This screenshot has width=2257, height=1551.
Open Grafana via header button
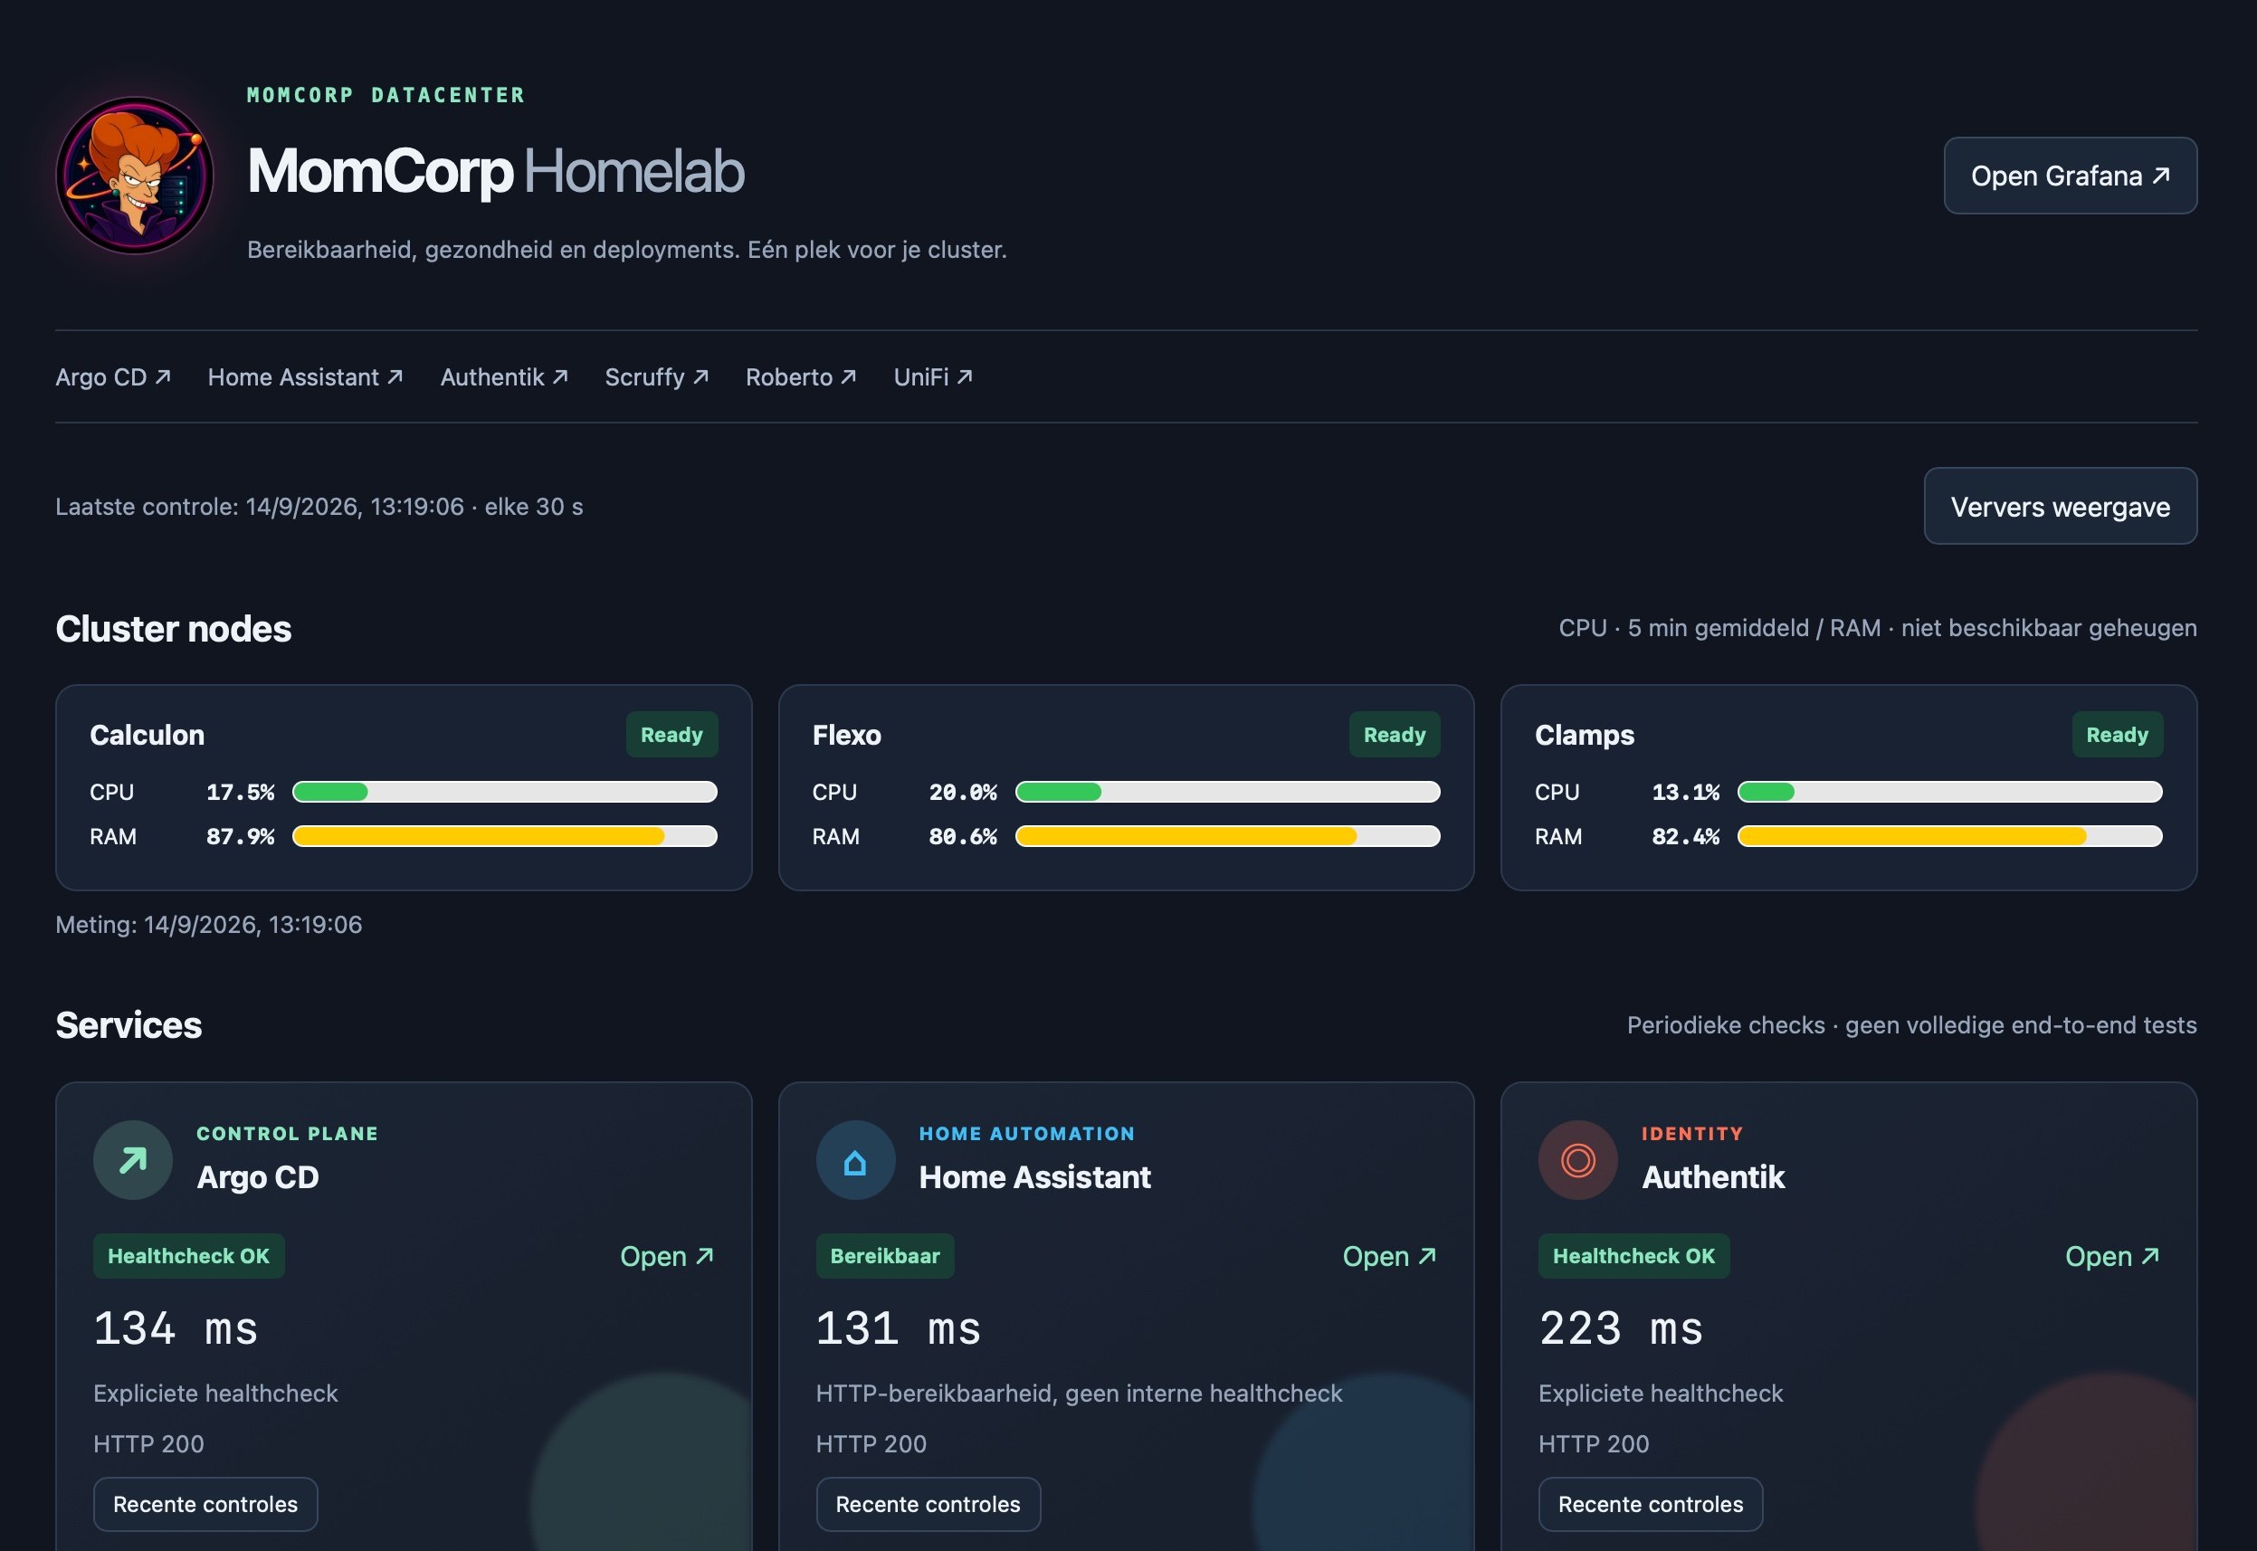(2070, 176)
